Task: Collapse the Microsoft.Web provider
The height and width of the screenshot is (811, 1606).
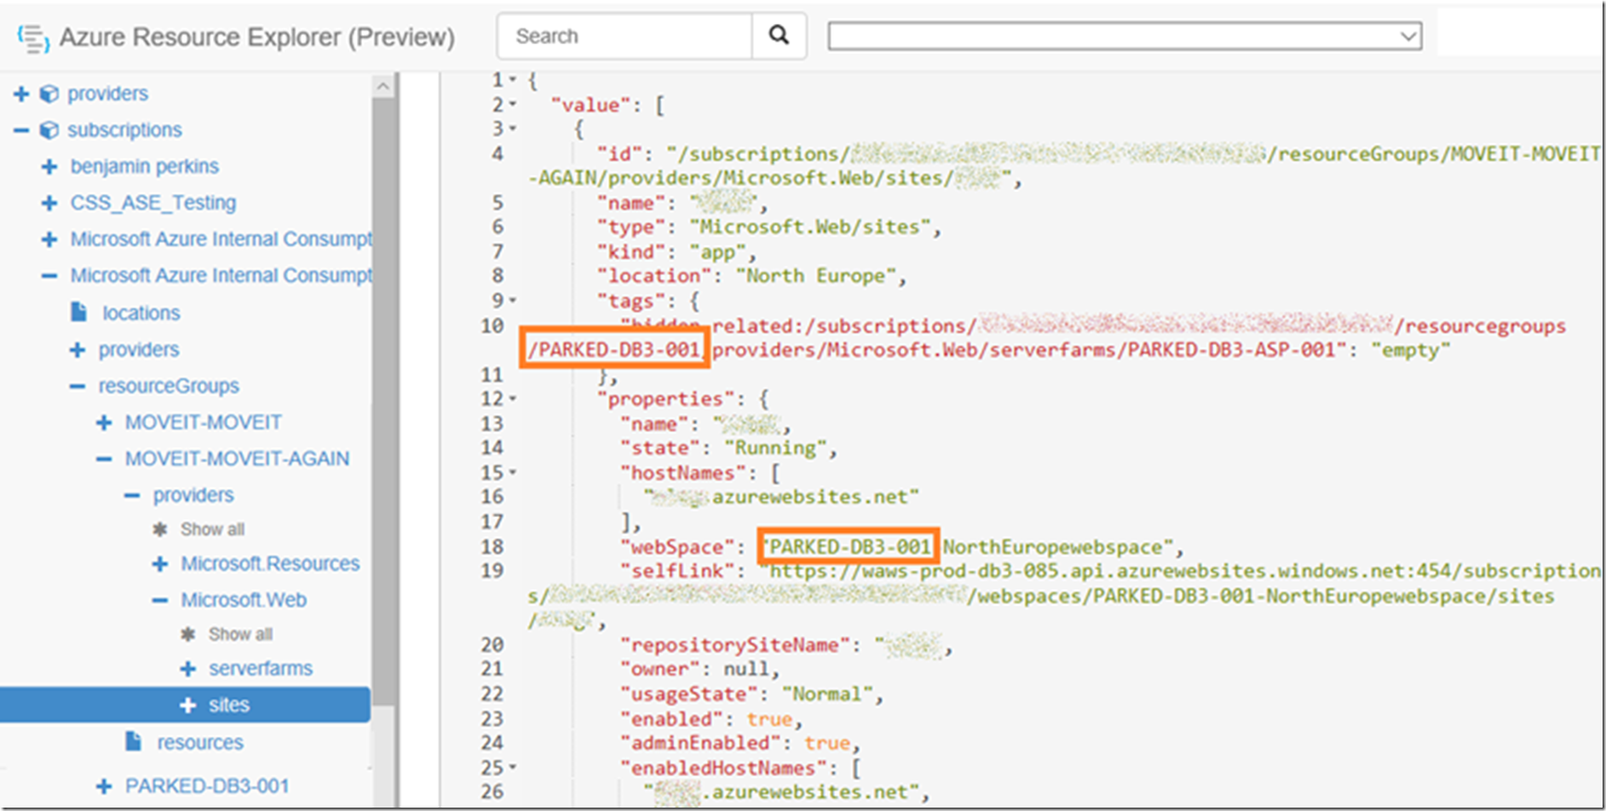Action: coord(159,601)
